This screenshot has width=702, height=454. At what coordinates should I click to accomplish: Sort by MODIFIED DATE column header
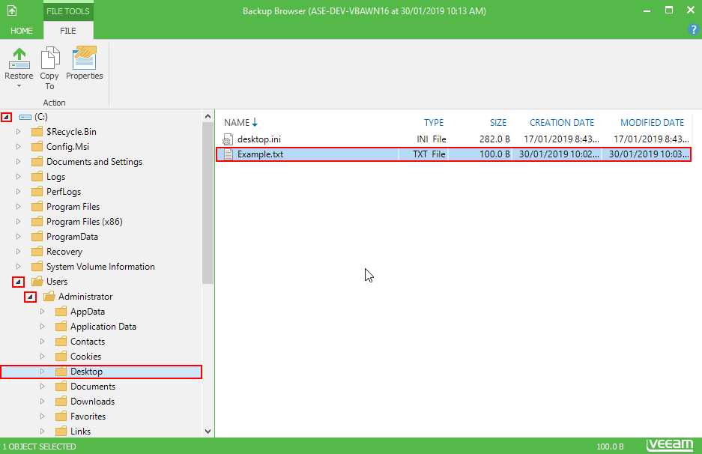(652, 123)
